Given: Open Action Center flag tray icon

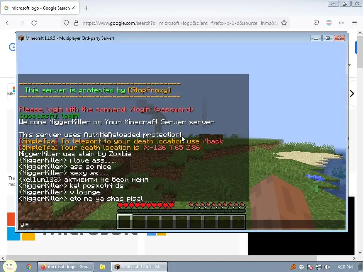Looking at the screenshot, I should [310, 267].
